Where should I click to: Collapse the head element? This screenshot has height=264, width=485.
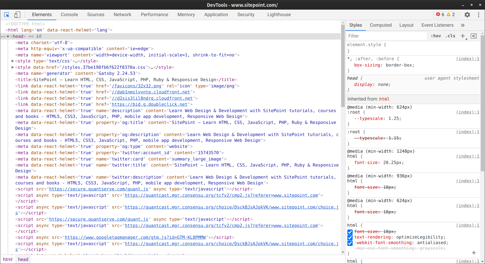click(8, 36)
